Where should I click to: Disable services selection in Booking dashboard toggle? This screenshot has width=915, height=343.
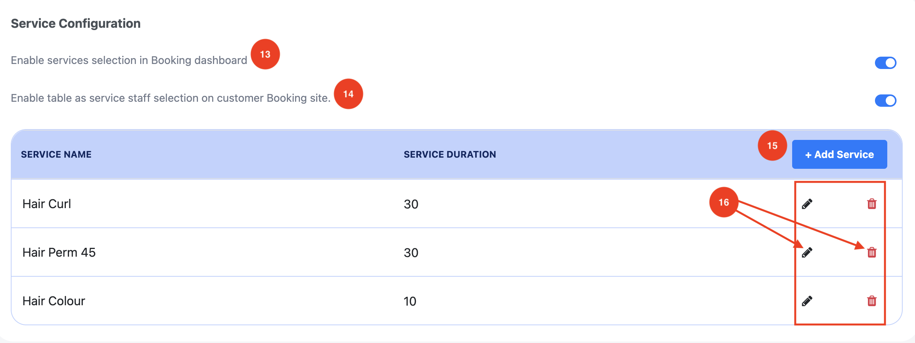885,63
